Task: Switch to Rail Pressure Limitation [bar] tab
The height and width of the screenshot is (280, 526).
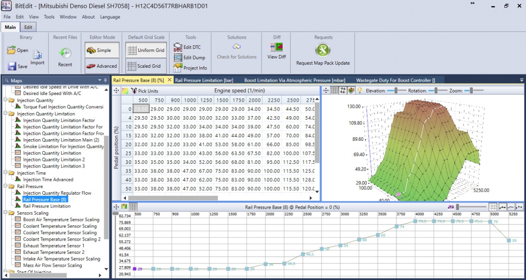Action: pos(204,80)
